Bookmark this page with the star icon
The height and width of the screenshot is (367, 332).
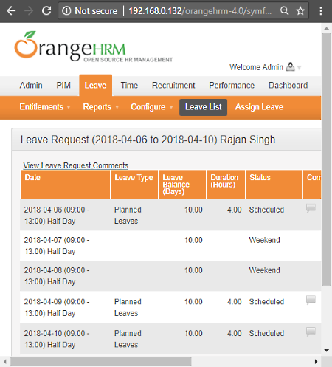click(300, 11)
